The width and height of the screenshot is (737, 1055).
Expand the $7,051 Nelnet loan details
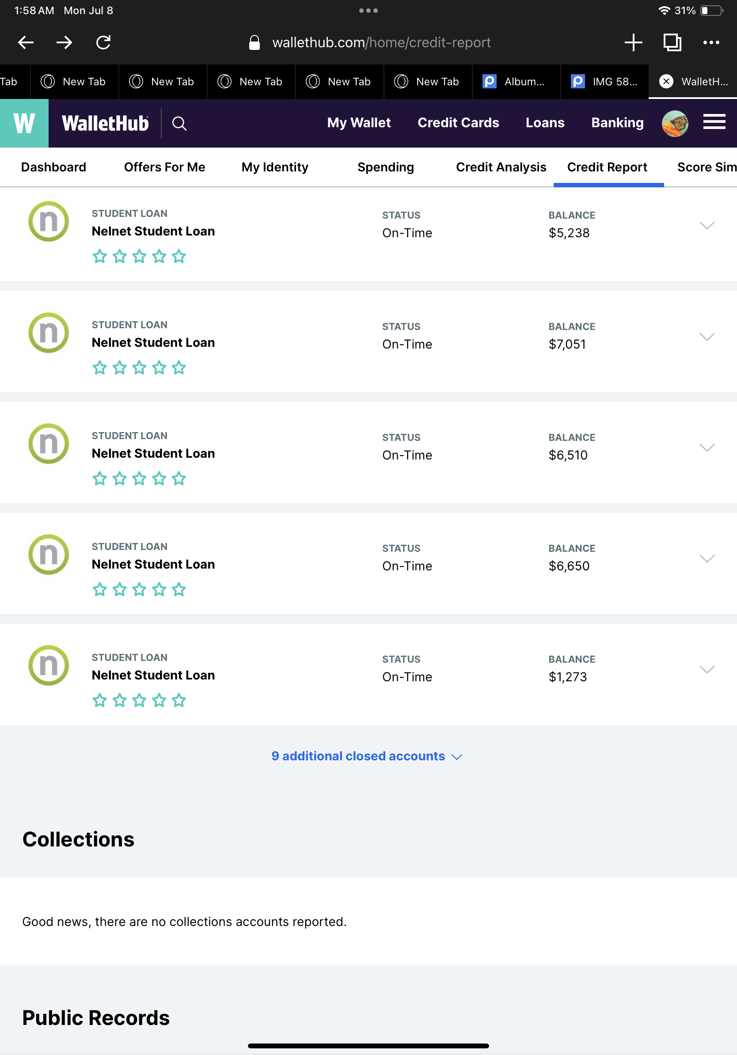point(707,336)
